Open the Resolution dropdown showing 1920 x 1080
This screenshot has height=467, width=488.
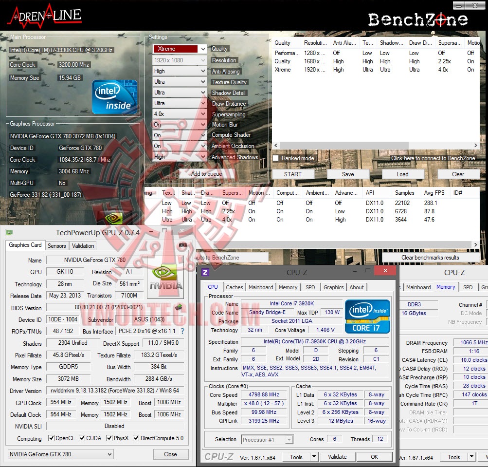180,60
